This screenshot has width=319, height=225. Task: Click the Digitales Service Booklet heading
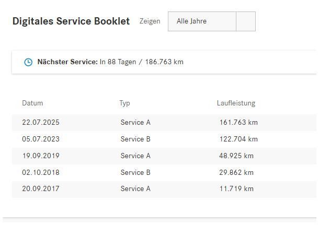tap(71, 21)
